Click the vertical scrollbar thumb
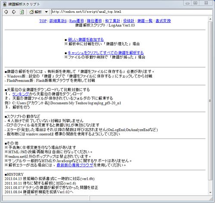 tap(210, 101)
